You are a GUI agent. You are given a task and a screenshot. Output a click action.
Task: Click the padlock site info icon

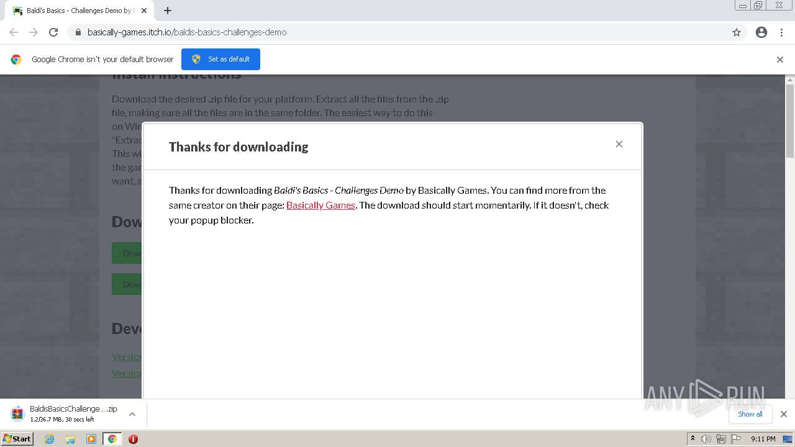pos(78,32)
